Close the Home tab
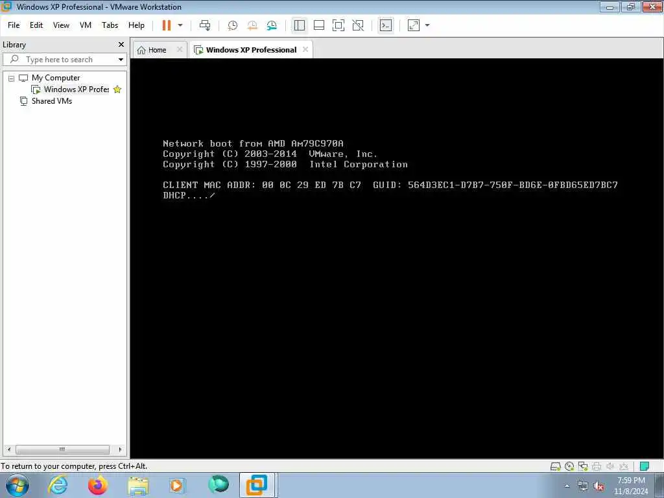The height and width of the screenshot is (498, 664). pos(180,49)
